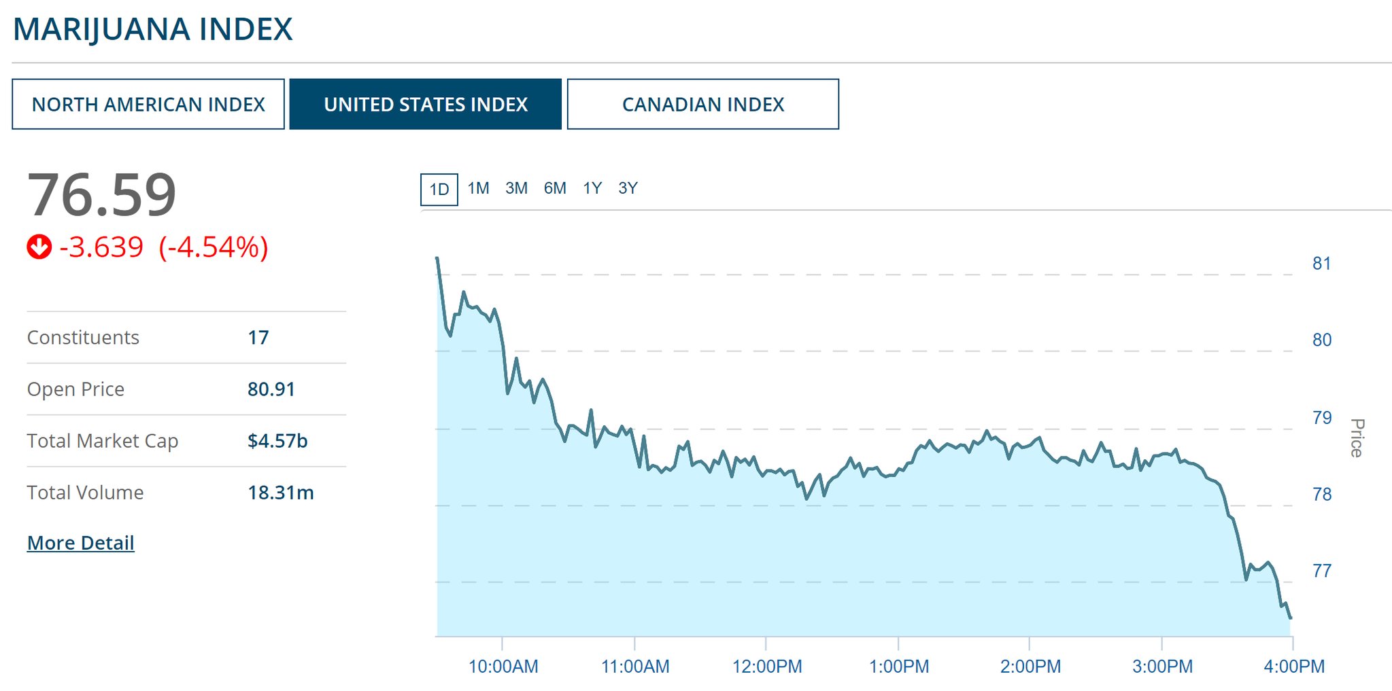Switch chart to 3M range
Screen dimensions: 1392x691
516,188
